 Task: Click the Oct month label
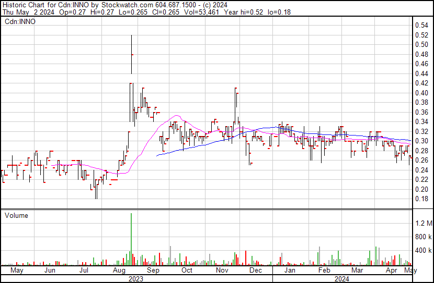pos(187,270)
